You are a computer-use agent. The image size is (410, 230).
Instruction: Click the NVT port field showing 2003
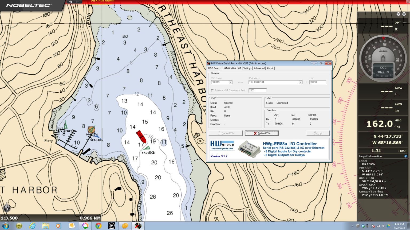coord(257,91)
